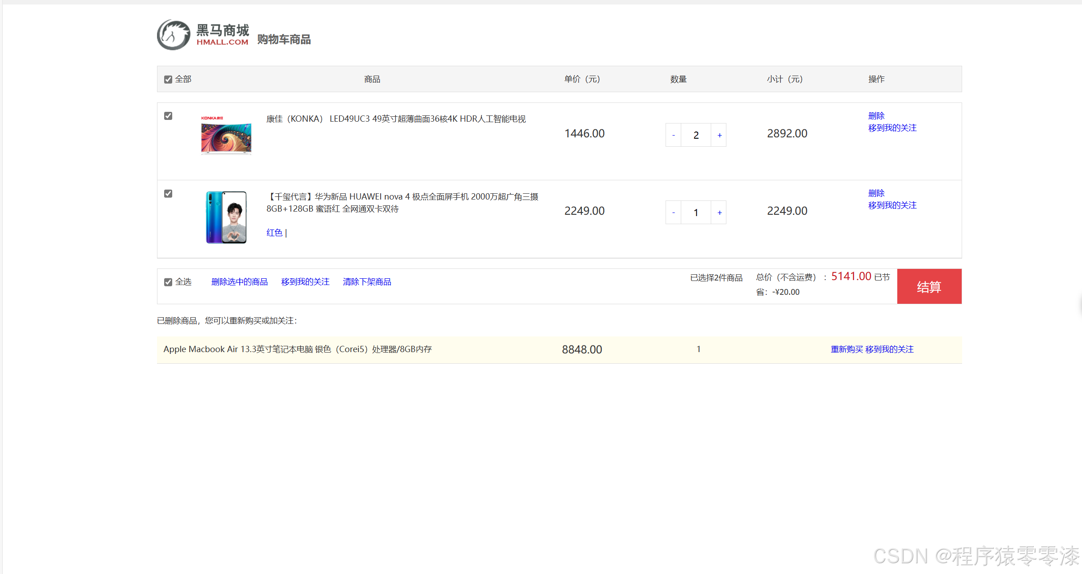Decrease HUAWEI nova 4 quantity

pyautogui.click(x=673, y=213)
